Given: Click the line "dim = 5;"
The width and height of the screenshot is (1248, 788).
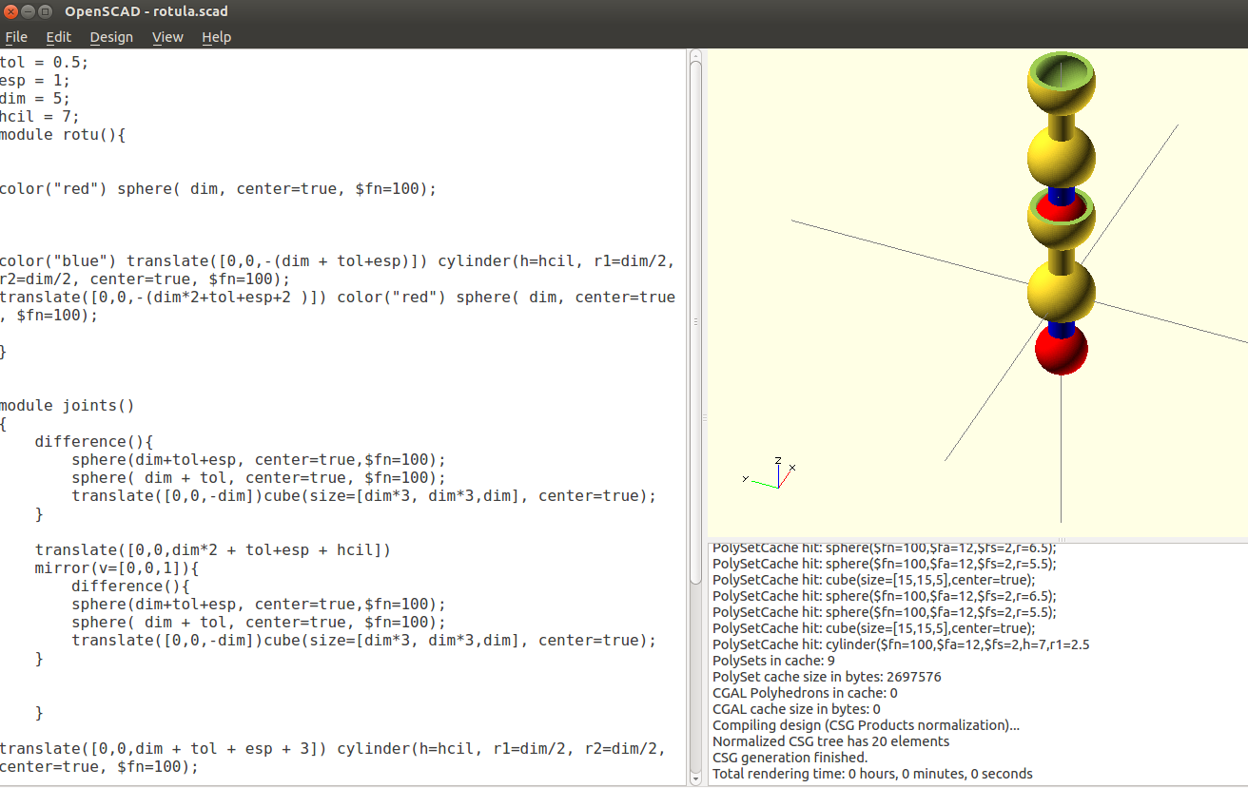Looking at the screenshot, I should click(x=35, y=99).
